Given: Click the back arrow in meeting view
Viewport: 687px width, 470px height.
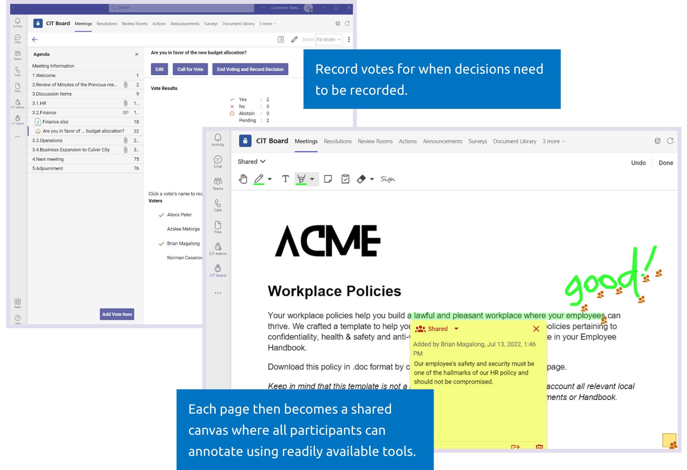Looking at the screenshot, I should 35,40.
